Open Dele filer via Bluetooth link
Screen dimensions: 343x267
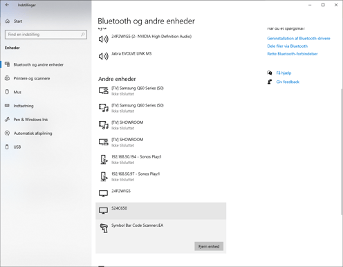point(287,46)
